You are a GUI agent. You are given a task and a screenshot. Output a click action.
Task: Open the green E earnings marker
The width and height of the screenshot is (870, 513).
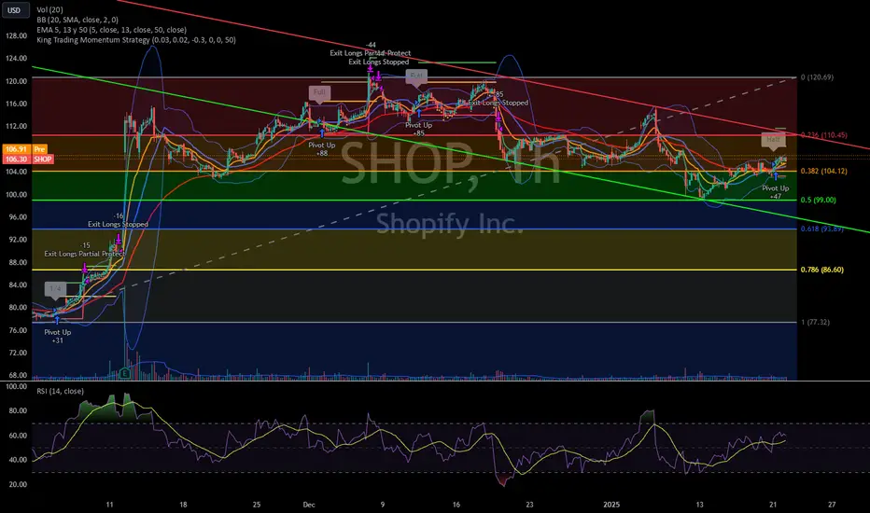point(125,373)
